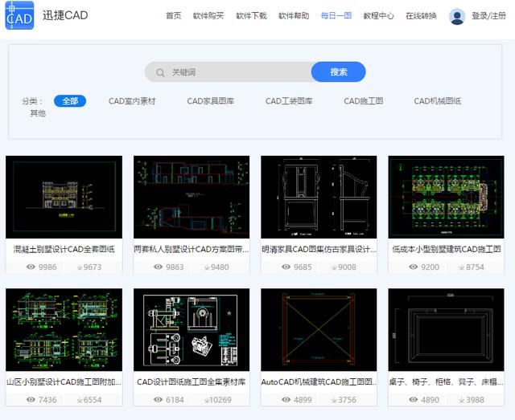Click title 低成本小型别墅建筑CAD施工图
515x420 pixels.
pyautogui.click(x=447, y=249)
